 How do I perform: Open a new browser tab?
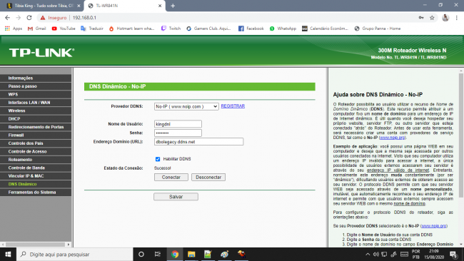(173, 6)
